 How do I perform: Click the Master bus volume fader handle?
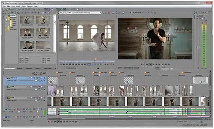[x=198, y=47]
